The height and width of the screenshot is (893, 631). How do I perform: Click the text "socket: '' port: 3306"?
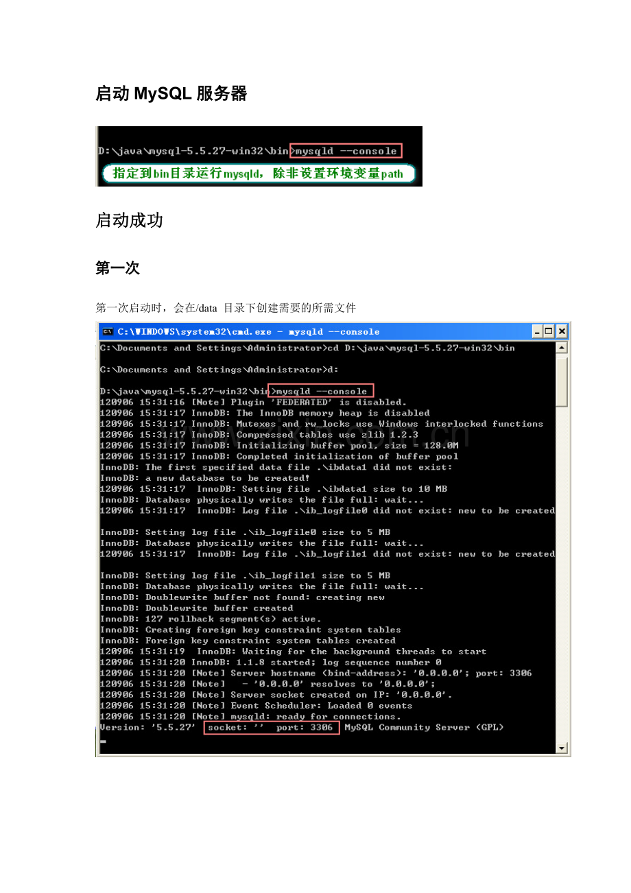point(272,728)
